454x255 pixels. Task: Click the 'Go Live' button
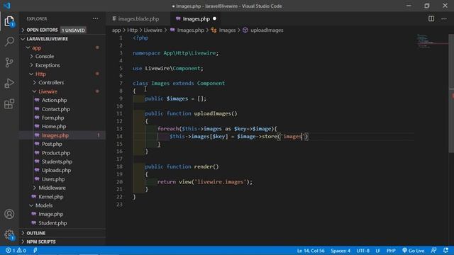(413, 251)
